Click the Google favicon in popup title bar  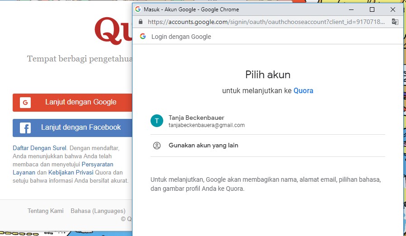[138, 9]
